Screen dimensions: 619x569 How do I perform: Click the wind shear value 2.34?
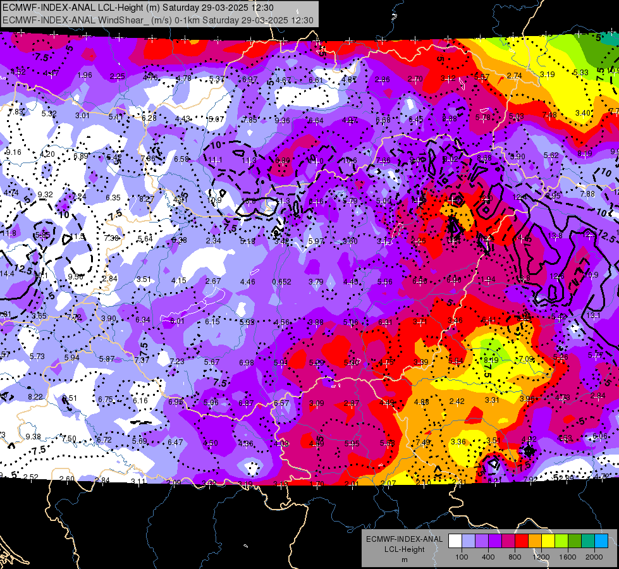[x=213, y=240]
